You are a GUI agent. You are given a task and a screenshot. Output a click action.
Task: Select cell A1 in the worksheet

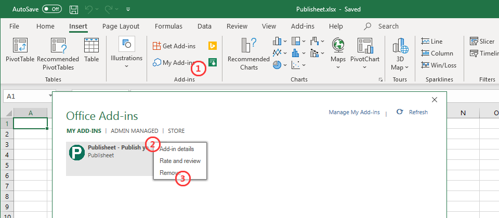click(31, 124)
